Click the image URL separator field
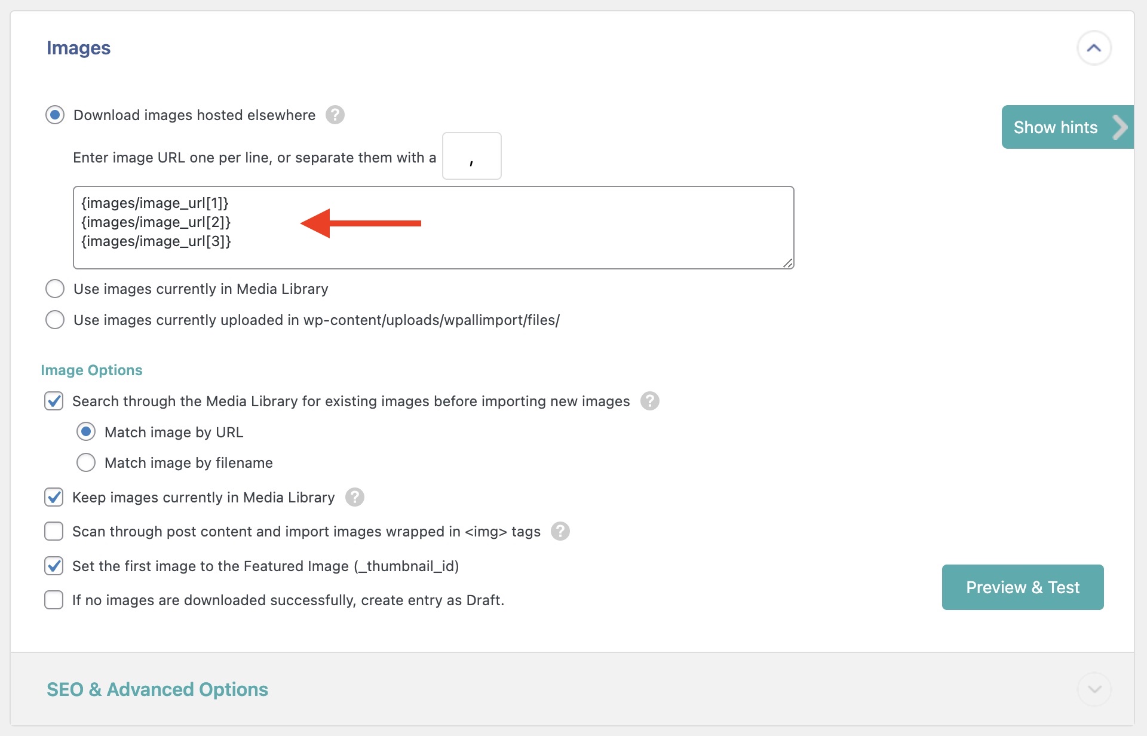 472,156
